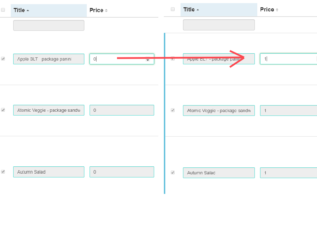Click the right Title filter input box
The height and width of the screenshot is (239, 317).
[219, 25]
